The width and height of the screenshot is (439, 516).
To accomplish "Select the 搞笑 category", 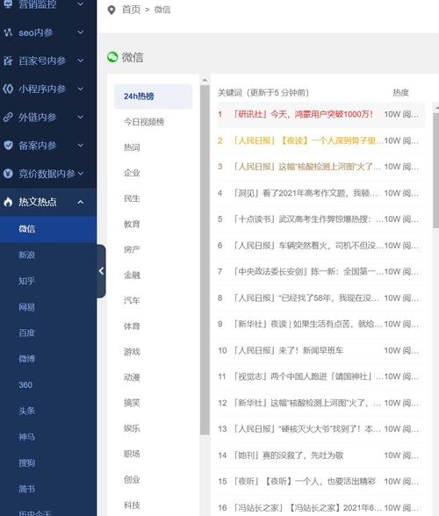I will point(132,403).
